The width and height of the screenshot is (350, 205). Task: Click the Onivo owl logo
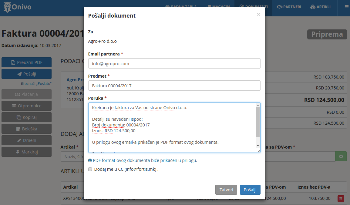tap(7, 7)
